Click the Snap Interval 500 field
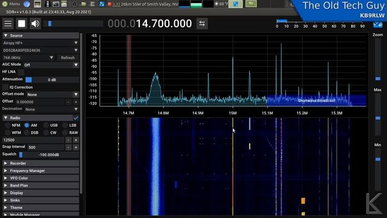The width and height of the screenshot is (387, 218). coord(46,147)
